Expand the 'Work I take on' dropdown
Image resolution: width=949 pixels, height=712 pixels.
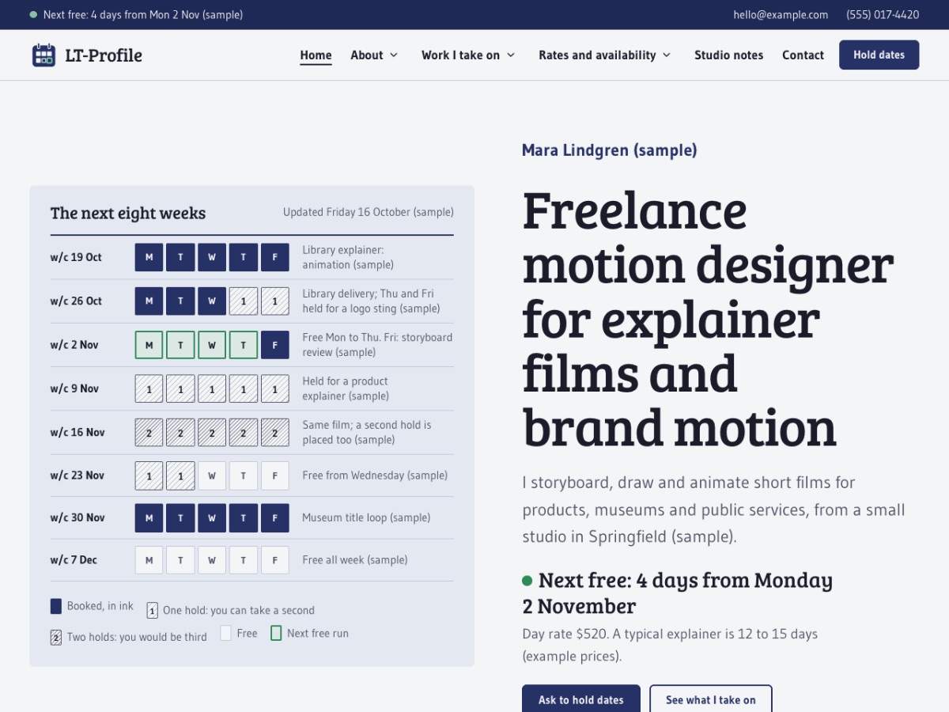[468, 55]
